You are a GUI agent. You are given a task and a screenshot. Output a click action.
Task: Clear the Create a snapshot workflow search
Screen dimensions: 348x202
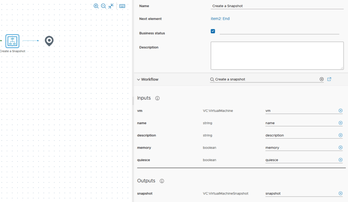coord(321,79)
